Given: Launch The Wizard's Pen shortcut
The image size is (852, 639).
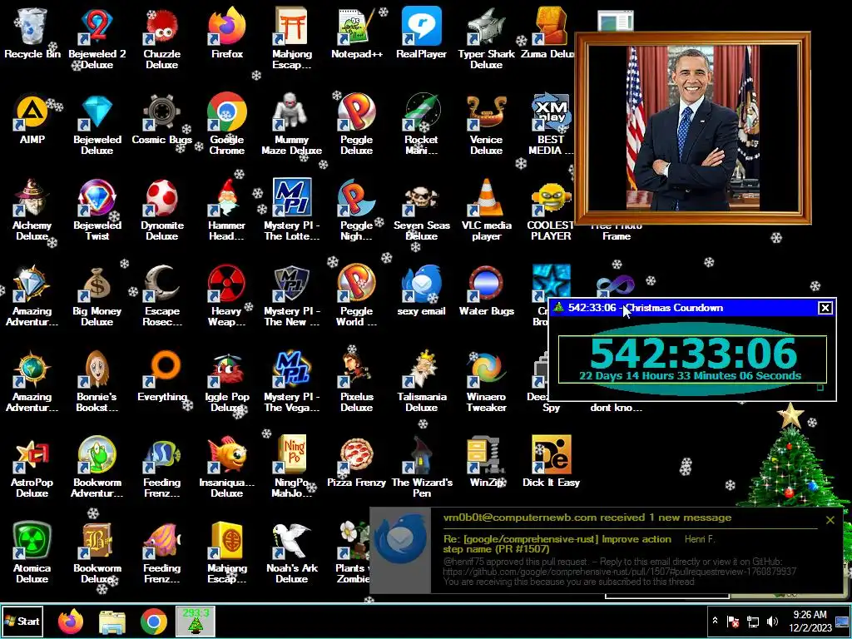Looking at the screenshot, I should pyautogui.click(x=421, y=466).
